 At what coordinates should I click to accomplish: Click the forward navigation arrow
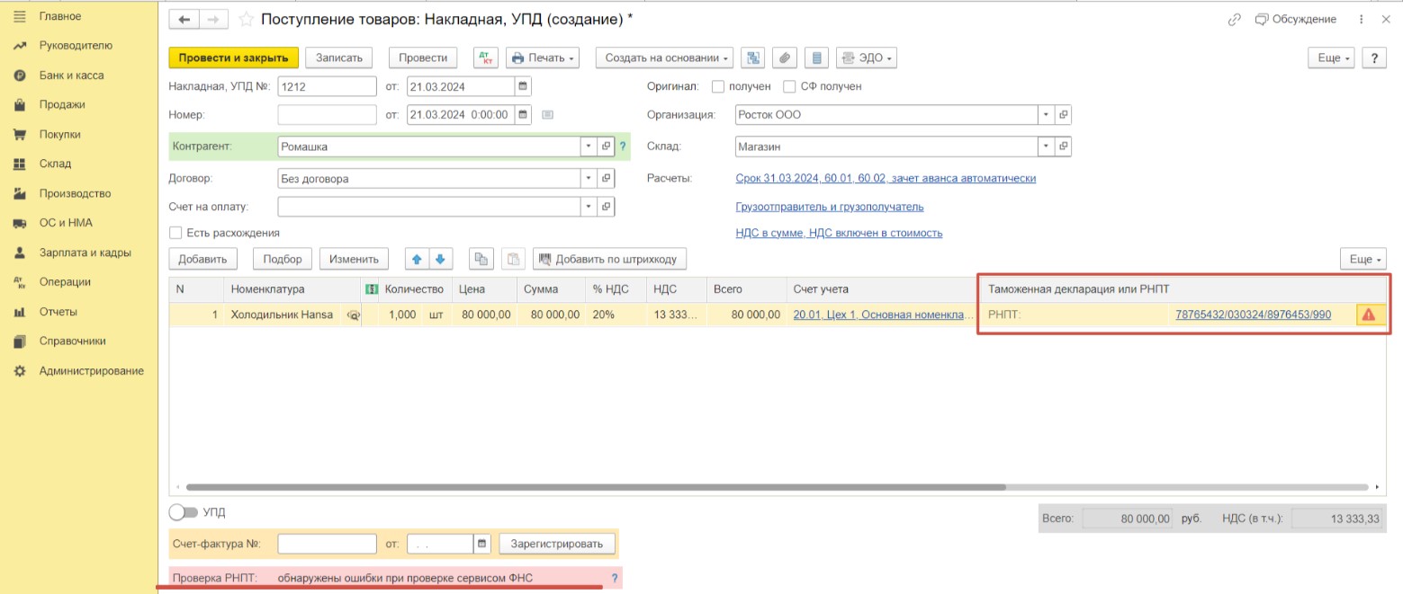pyautogui.click(x=212, y=20)
